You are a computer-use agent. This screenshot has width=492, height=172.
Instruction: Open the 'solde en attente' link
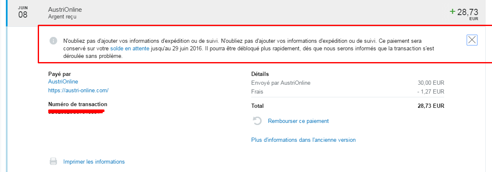pyautogui.click(x=130, y=49)
